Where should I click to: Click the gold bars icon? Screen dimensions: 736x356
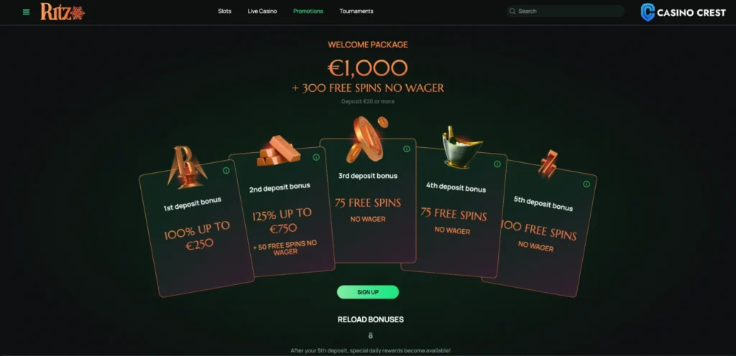[x=278, y=151]
